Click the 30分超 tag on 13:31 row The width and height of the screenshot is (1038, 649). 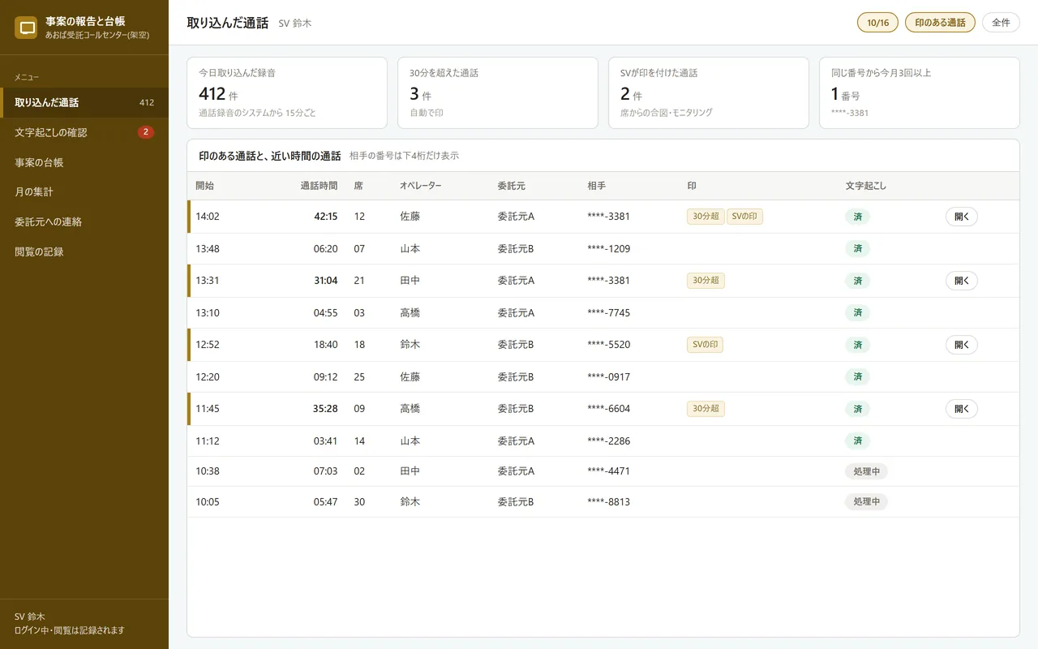[x=706, y=281]
